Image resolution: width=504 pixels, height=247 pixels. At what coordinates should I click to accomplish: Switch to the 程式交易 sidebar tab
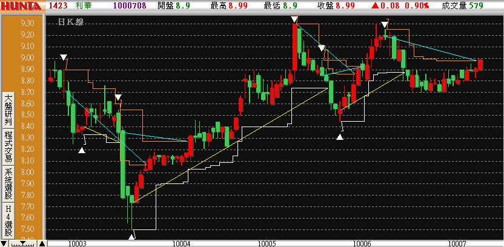tap(8, 146)
